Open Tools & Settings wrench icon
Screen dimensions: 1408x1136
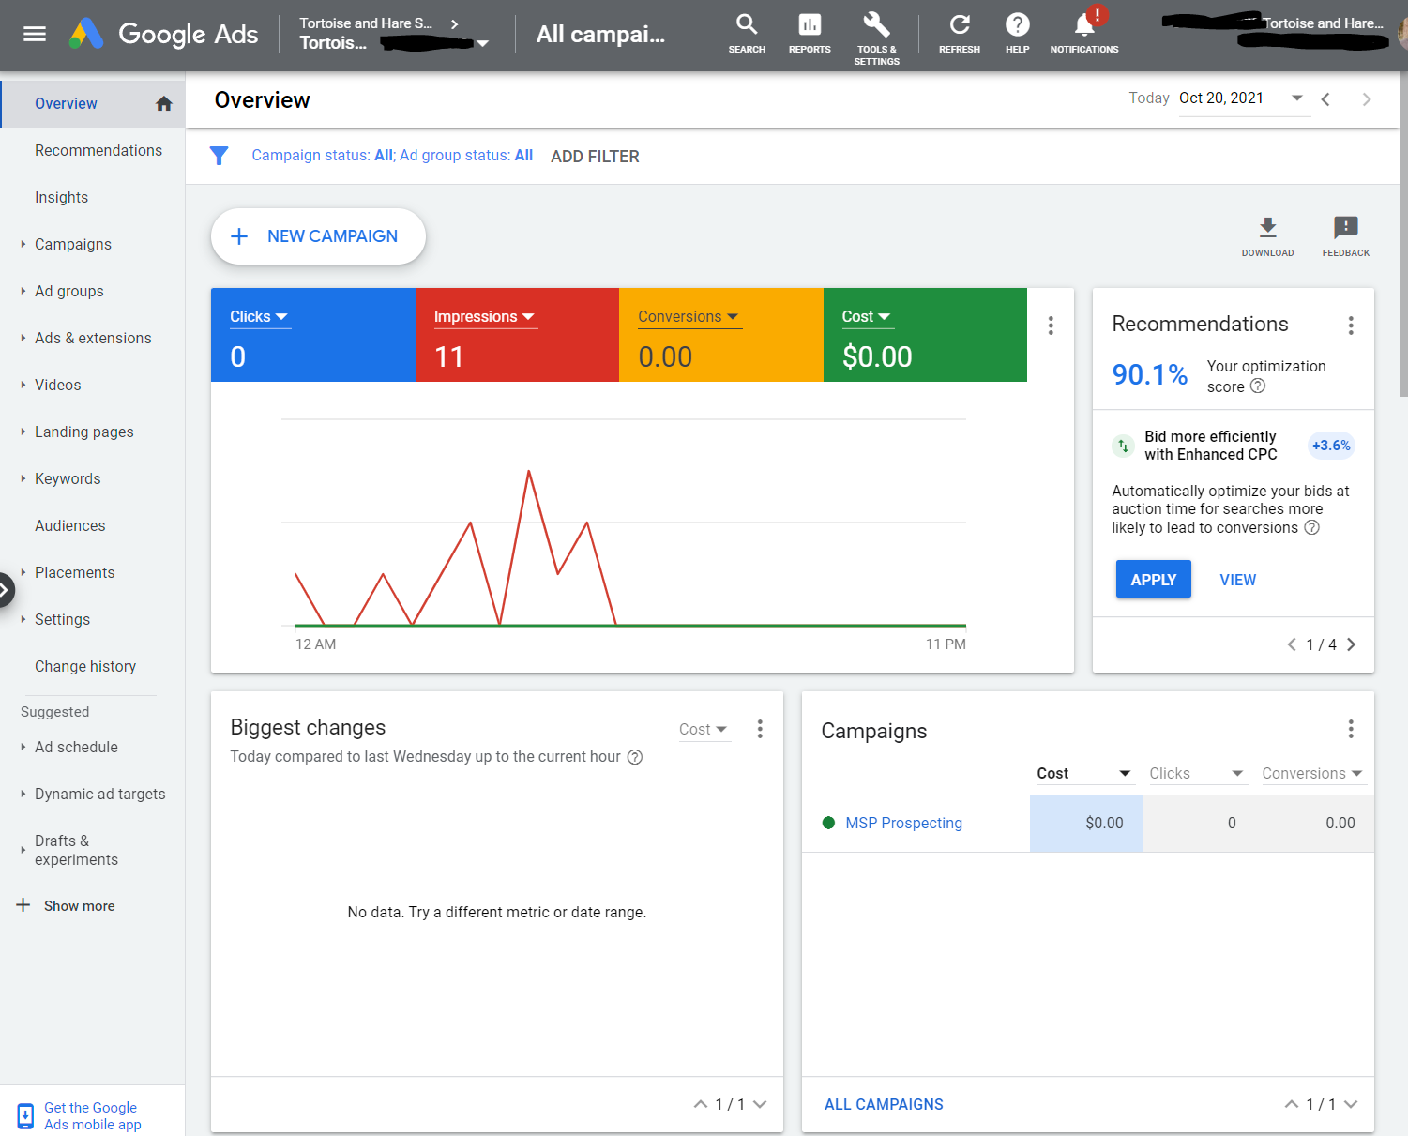point(875,25)
